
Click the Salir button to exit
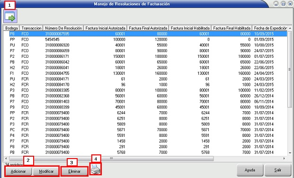[x=277, y=170]
